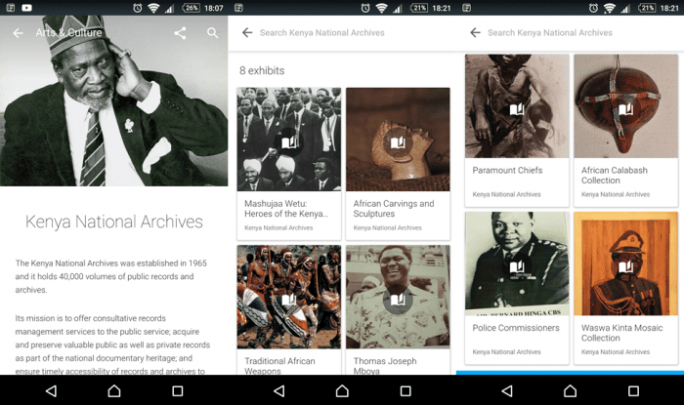Tap 'Kenya National Archives' under Police Commissioners
Viewport: 684px width, 405px height.
[x=506, y=352]
